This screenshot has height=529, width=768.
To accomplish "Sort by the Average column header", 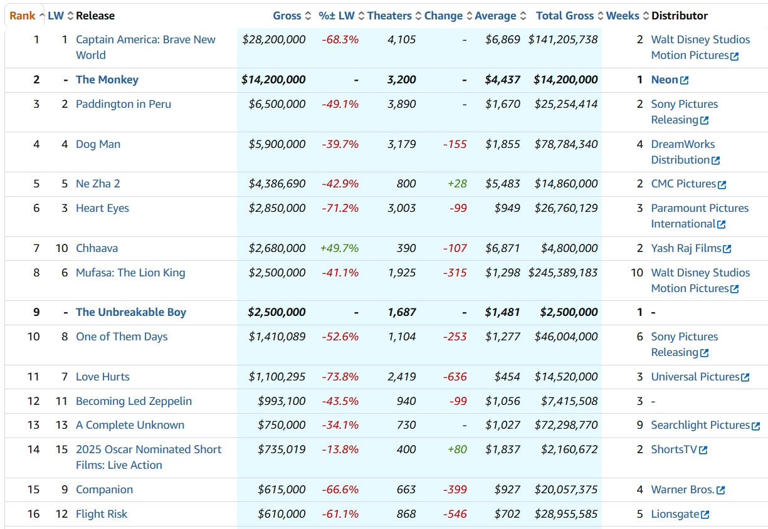I will coord(500,16).
